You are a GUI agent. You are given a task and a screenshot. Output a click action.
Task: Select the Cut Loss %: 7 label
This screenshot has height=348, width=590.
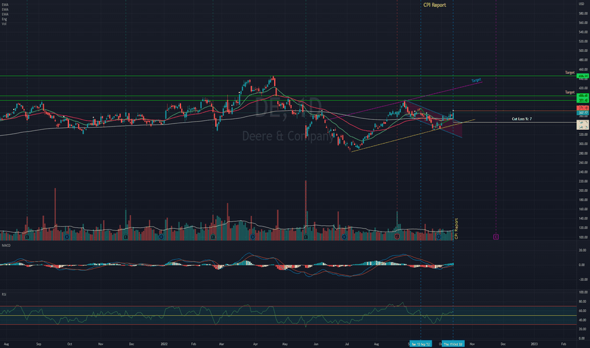coord(522,119)
